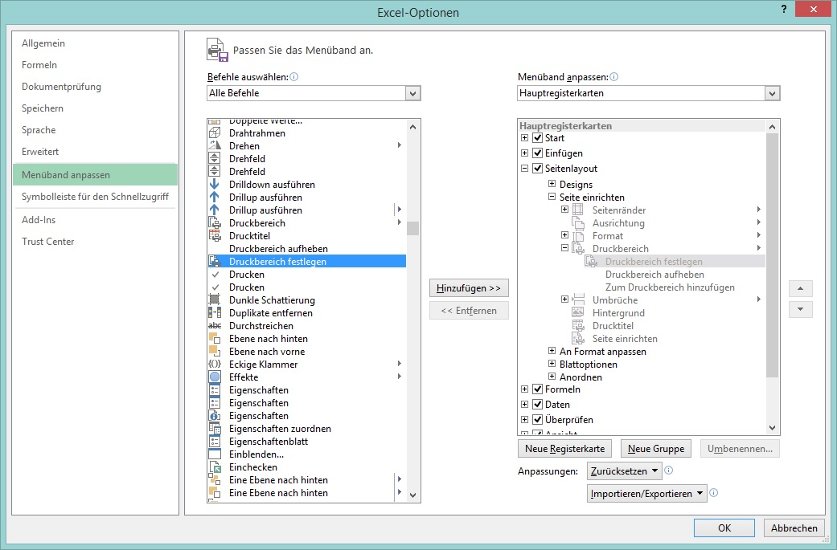Expand the Designs group

pyautogui.click(x=552, y=184)
